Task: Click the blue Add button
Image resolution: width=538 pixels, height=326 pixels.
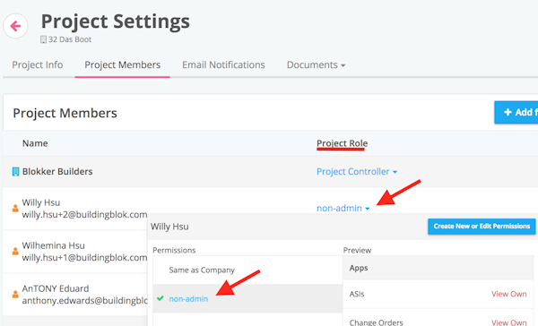Action: click(516, 112)
